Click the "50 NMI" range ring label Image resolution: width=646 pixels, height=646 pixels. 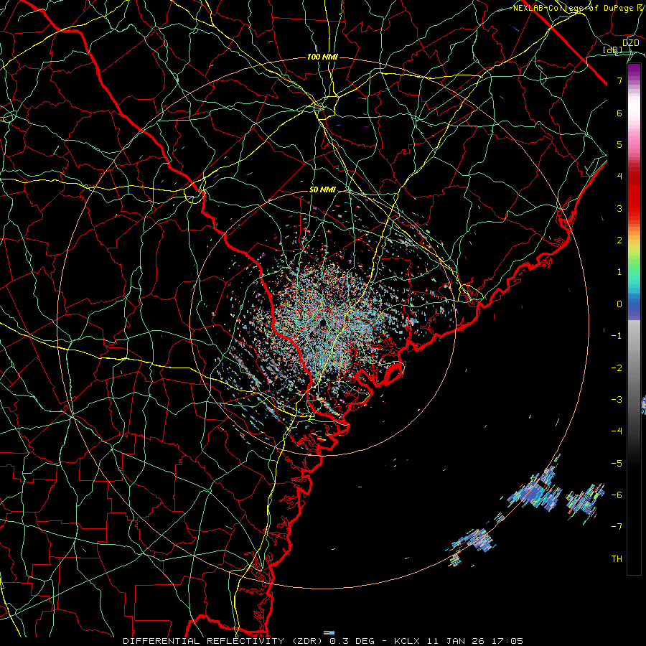[x=322, y=190]
